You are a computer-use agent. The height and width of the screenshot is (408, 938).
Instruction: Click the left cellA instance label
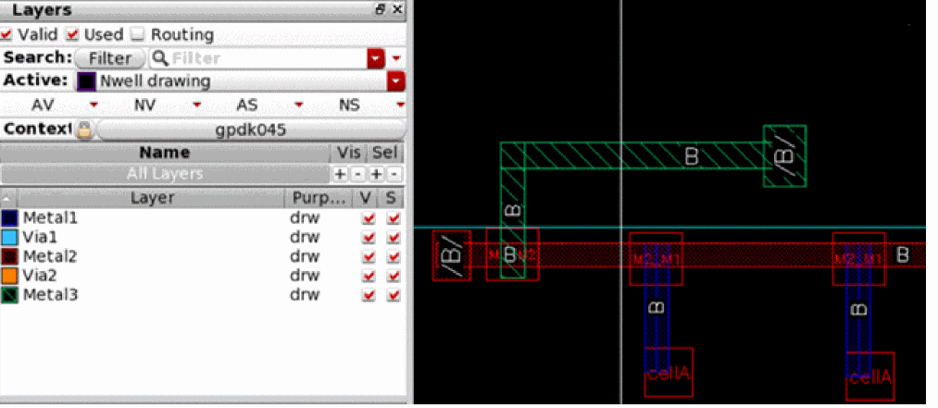(669, 374)
